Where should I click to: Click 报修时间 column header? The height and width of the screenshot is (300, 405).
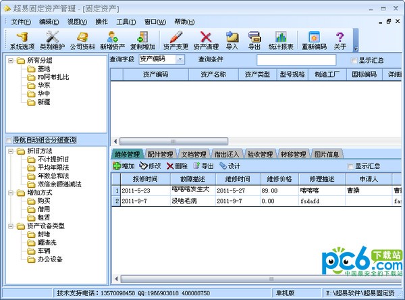point(145,179)
